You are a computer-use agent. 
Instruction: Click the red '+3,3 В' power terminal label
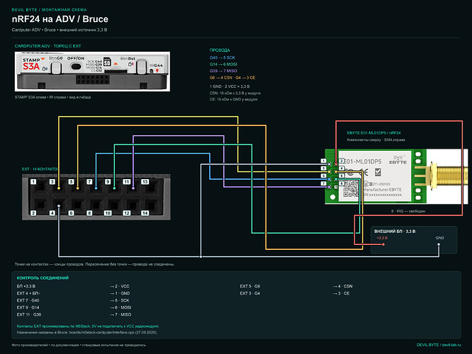(x=382, y=238)
